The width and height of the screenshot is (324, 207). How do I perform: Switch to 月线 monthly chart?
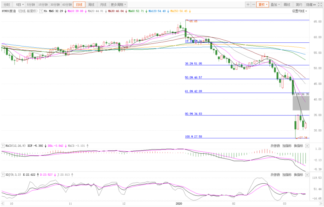pos(103,5)
